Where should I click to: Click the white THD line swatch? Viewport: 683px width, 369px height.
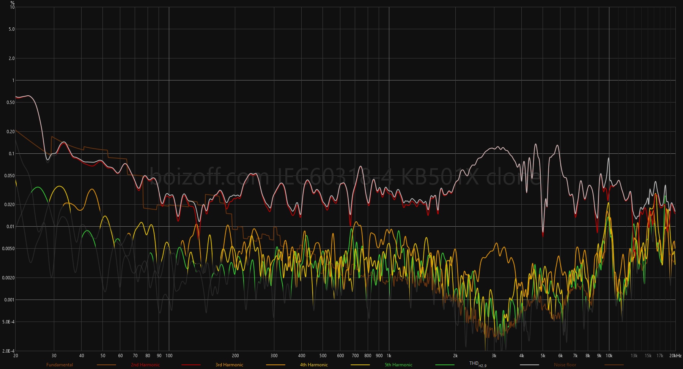[529, 365]
